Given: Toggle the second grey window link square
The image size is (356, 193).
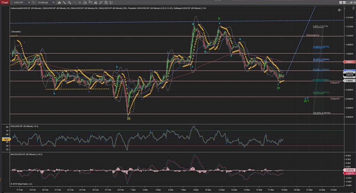Looking at the screenshot, I should (x=344, y=3).
